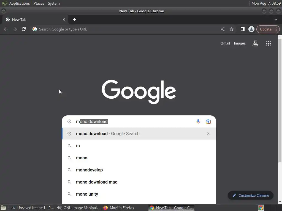
Task: Click the clock icon beside 'mono download' row
Action: [69, 134]
